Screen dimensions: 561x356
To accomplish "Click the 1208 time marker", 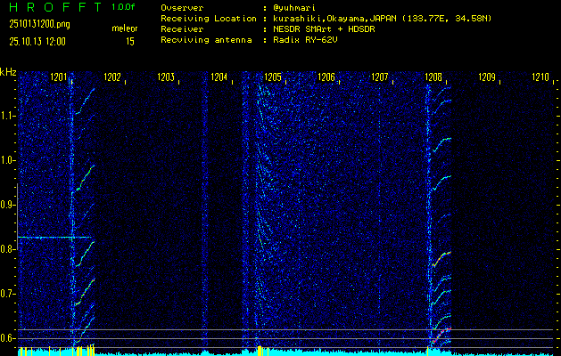I will (x=433, y=78).
